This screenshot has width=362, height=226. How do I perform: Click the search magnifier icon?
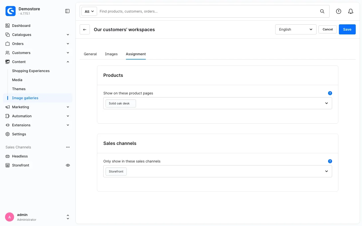(x=322, y=11)
